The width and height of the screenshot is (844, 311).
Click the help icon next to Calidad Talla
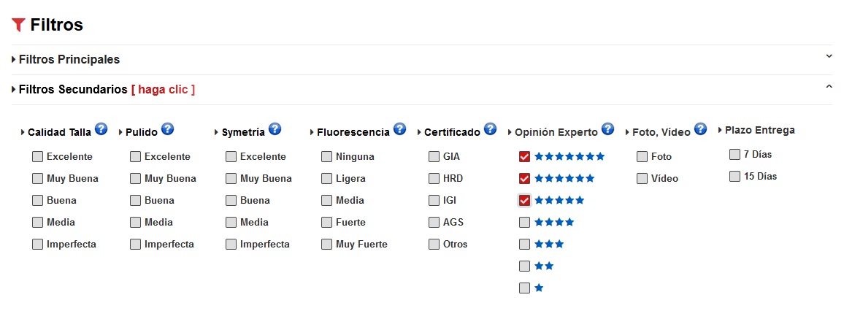coord(101,130)
